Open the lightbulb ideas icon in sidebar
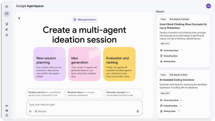The width and height of the screenshot is (215, 121). (7, 24)
